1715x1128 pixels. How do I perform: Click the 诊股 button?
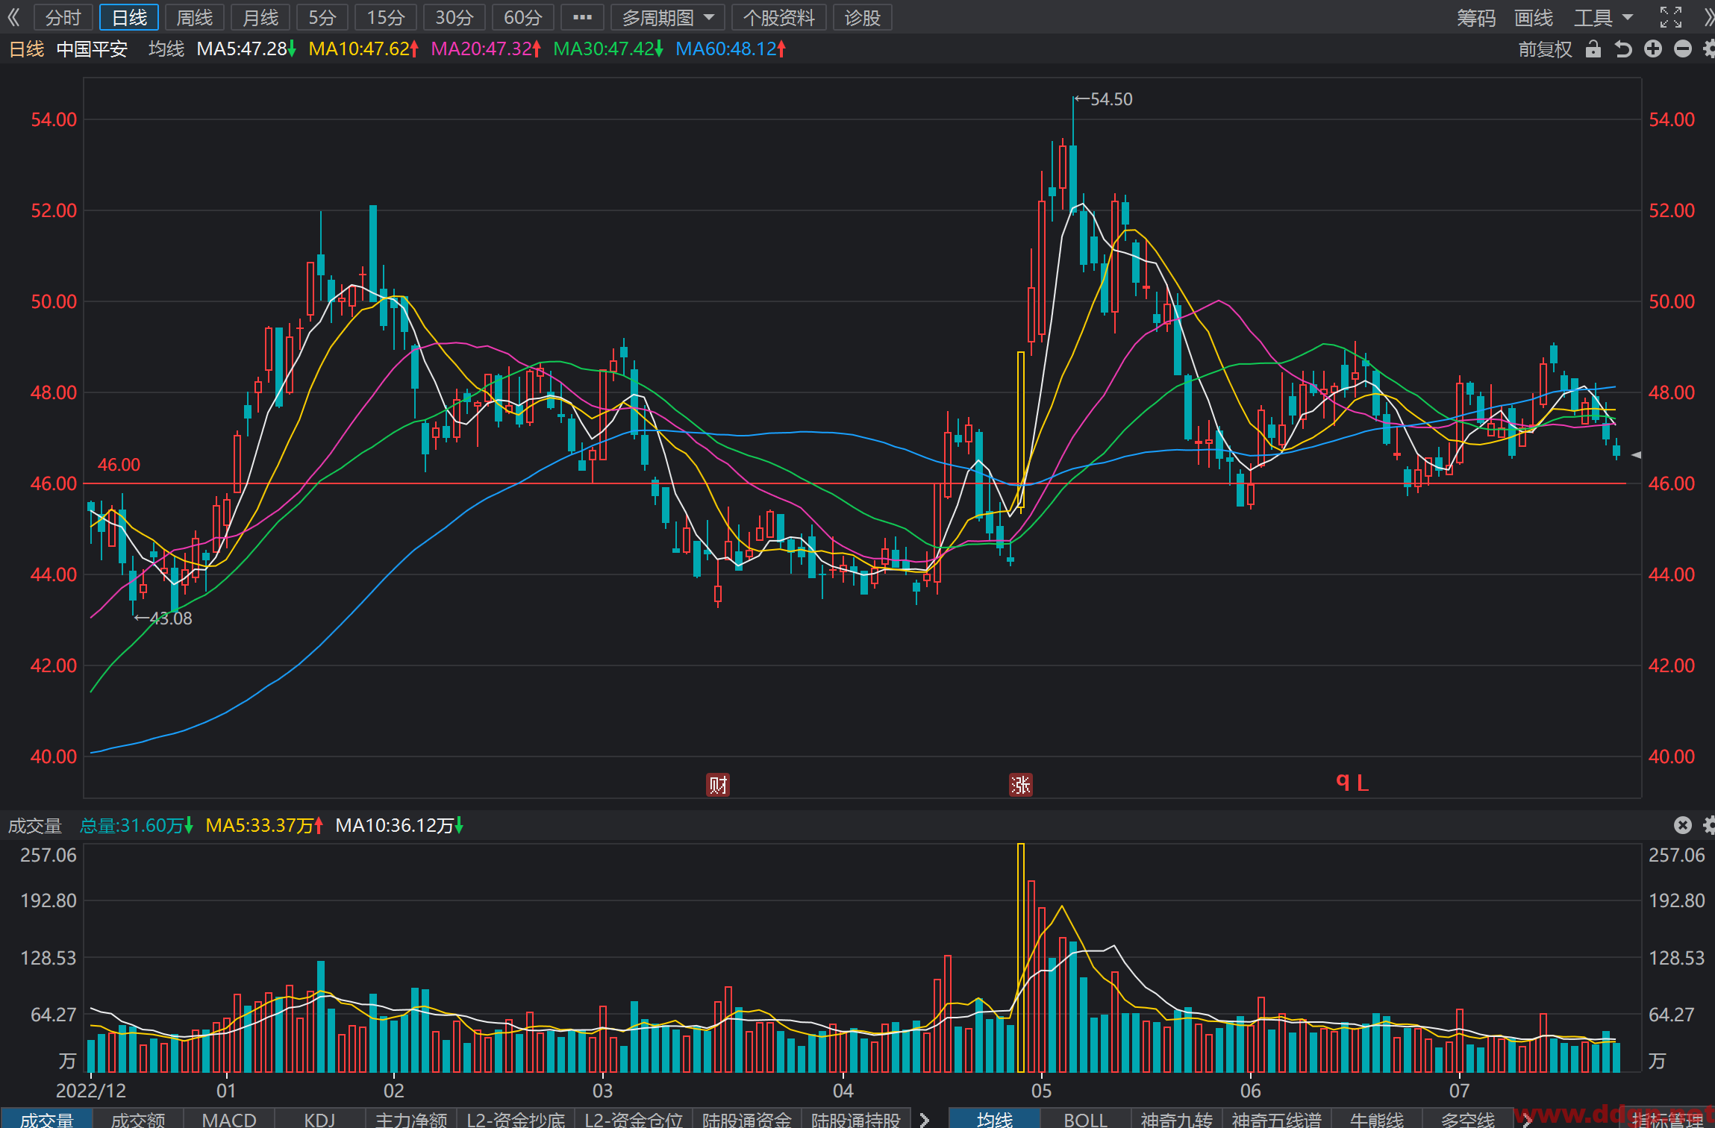863,17
